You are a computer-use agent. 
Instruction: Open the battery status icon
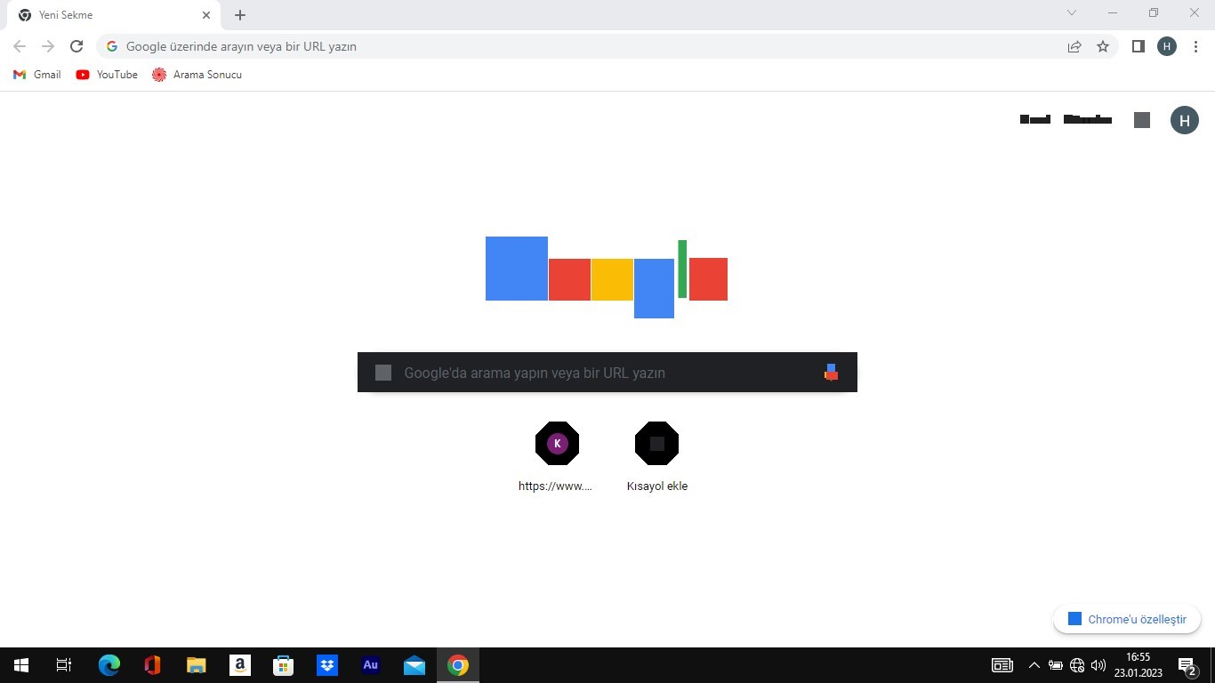click(x=1056, y=665)
